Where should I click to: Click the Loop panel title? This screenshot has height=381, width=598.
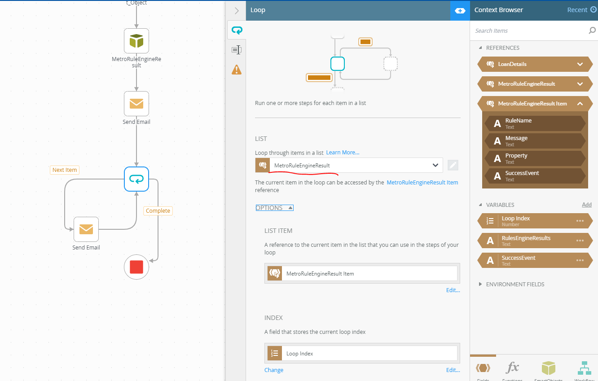(258, 10)
